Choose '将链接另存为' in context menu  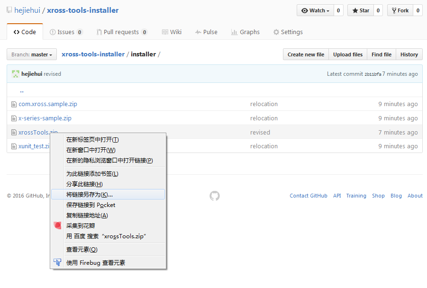click(x=90, y=195)
